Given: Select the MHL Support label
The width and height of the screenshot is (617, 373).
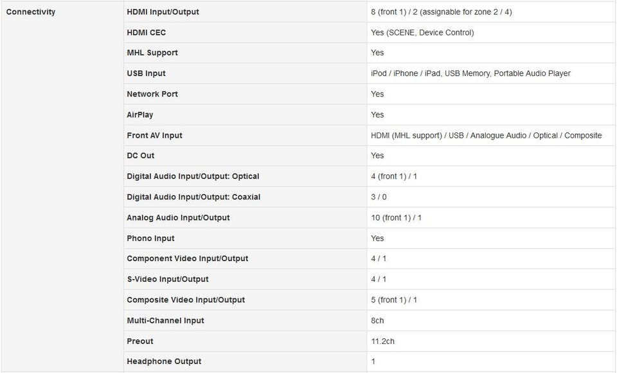Looking at the screenshot, I should [152, 53].
